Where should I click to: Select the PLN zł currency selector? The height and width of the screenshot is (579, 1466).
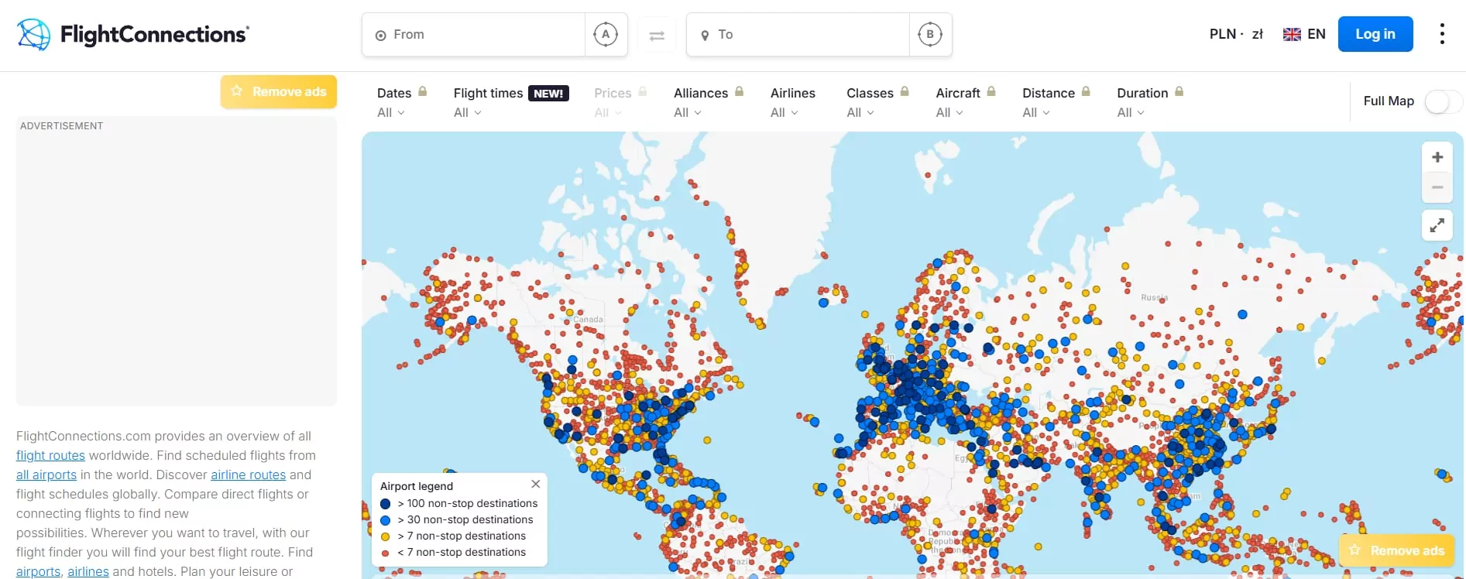pyautogui.click(x=1236, y=34)
